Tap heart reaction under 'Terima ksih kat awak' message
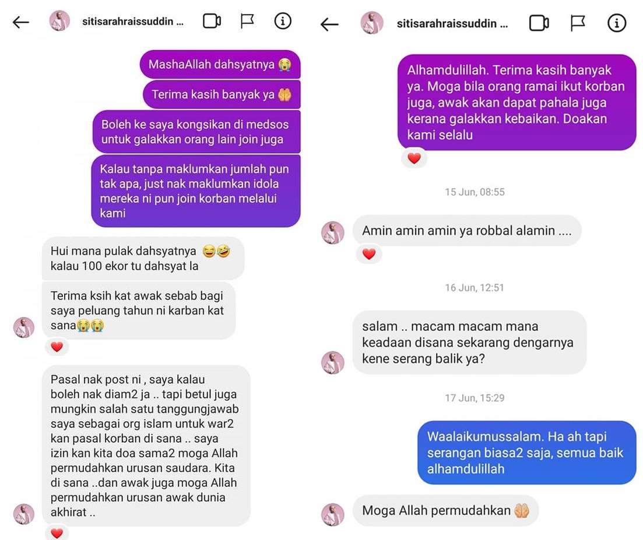Viewport: 643px width, 540px height. tap(57, 347)
